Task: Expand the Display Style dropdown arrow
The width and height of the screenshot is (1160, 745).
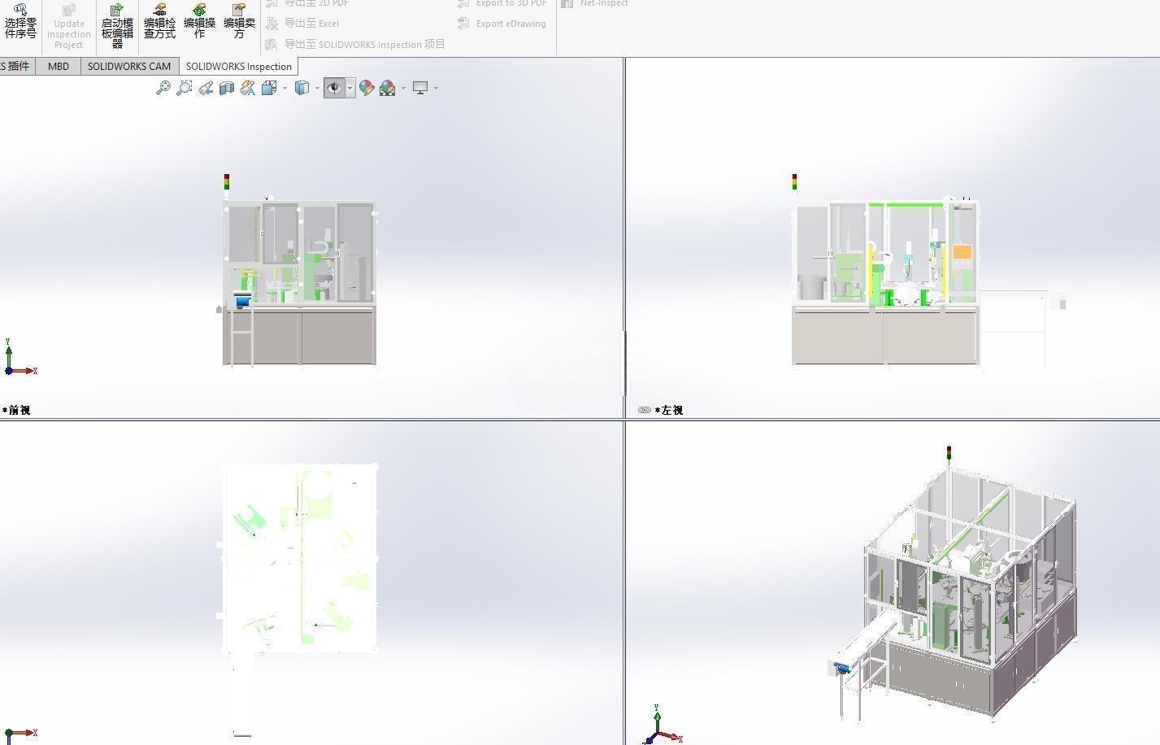Action: tap(317, 88)
